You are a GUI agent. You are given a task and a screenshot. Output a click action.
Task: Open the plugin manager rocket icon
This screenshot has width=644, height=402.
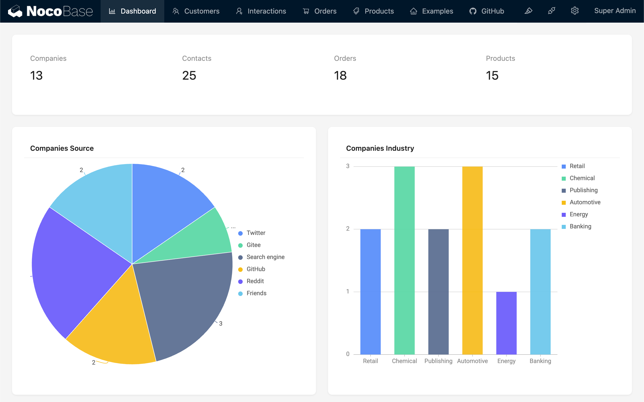pos(551,11)
